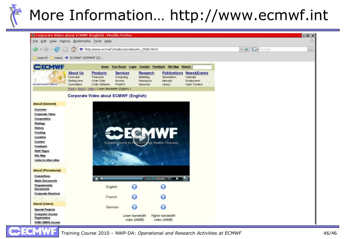Open the ECMWF CEPMMT EZ bookmark
The width and height of the screenshot is (346, 239).
(x=84, y=58)
